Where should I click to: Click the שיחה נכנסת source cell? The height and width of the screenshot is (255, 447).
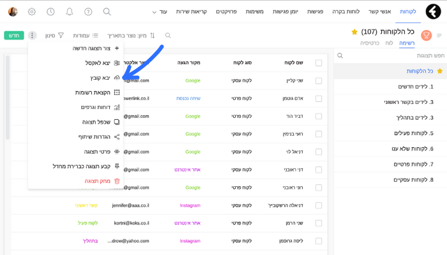click(x=188, y=98)
